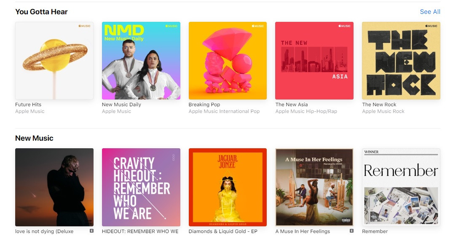Open the New Music Daily playlist artwork
Image resolution: width=453 pixels, height=236 pixels.
pyautogui.click(x=141, y=61)
